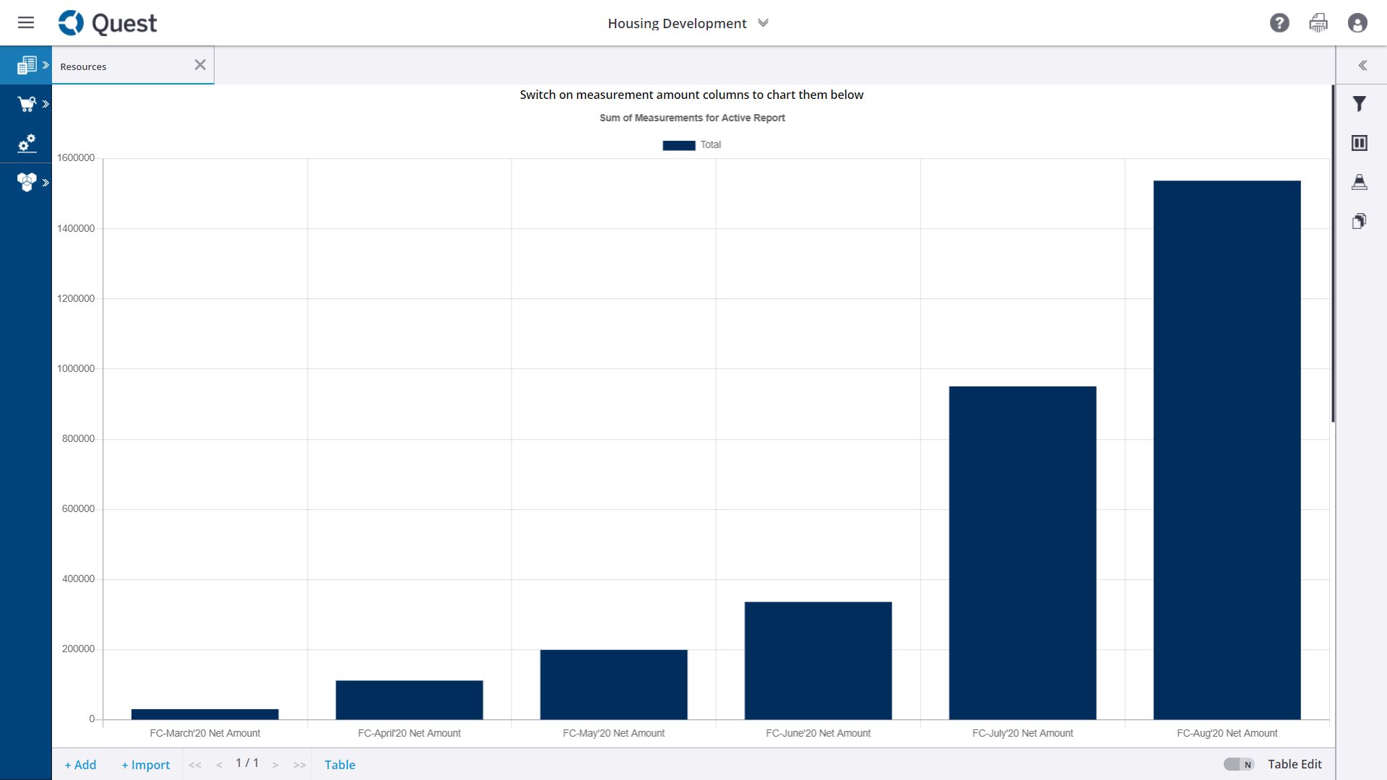Click the hexagon modules sidebar icon

tap(26, 182)
